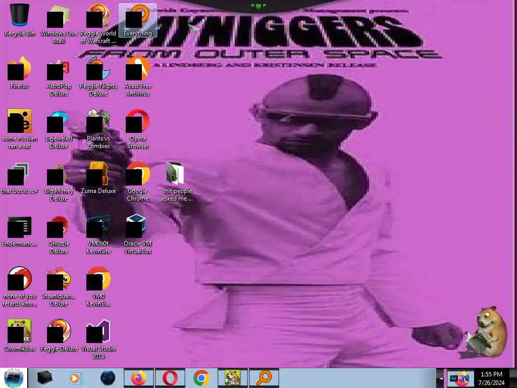The height and width of the screenshot is (388, 517).
Task: Launch Plants vs Zombies desktop icon
Action: pos(98,129)
